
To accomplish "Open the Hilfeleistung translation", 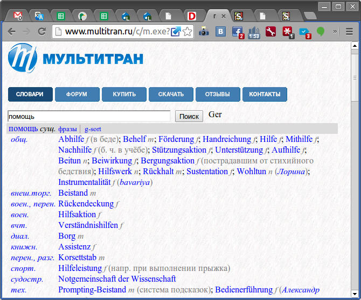I will (x=80, y=268).
